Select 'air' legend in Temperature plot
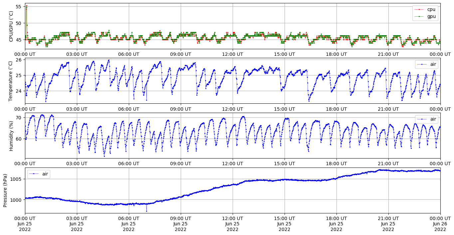Viewport: 454px width, 235px height. (427, 64)
